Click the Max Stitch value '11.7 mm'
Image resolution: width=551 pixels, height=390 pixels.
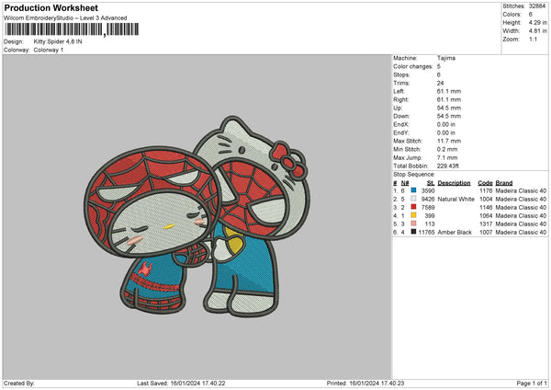point(449,141)
